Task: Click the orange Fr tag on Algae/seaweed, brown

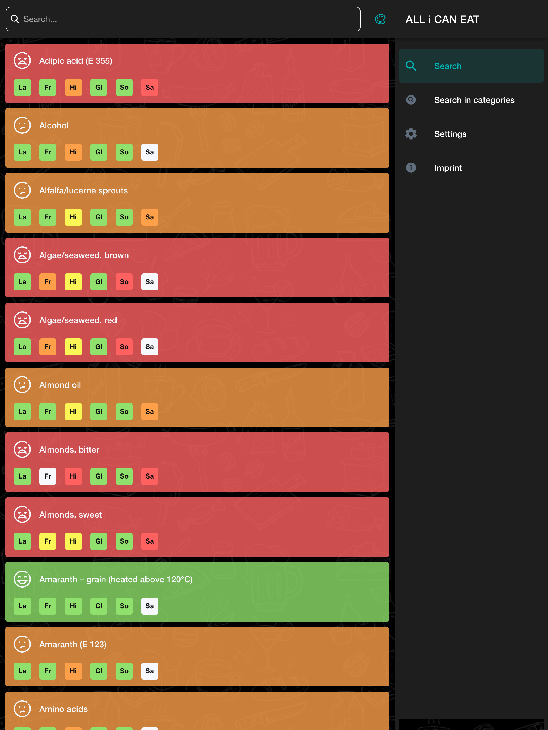Action: tap(48, 282)
